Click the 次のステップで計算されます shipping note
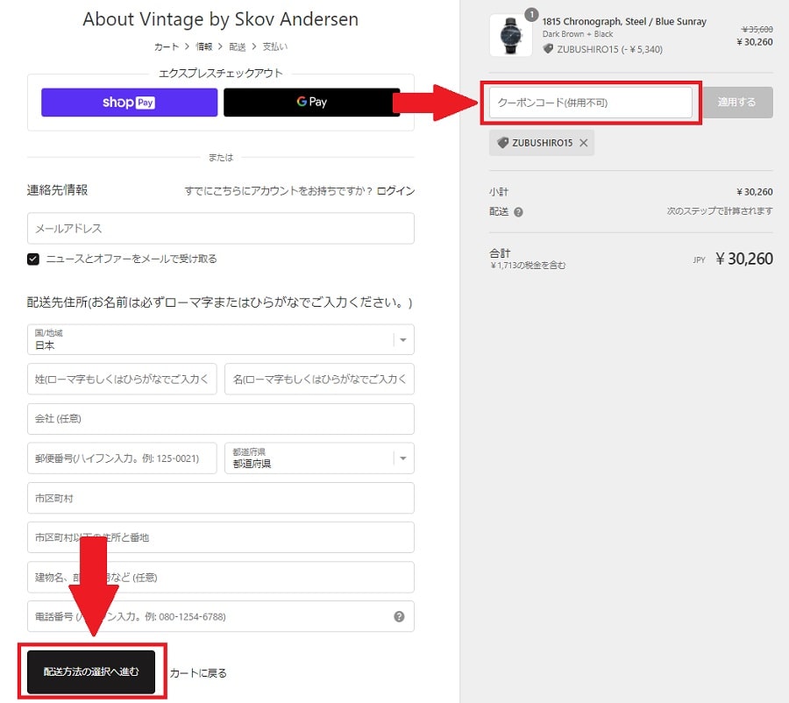The height and width of the screenshot is (703, 789). tap(720, 211)
